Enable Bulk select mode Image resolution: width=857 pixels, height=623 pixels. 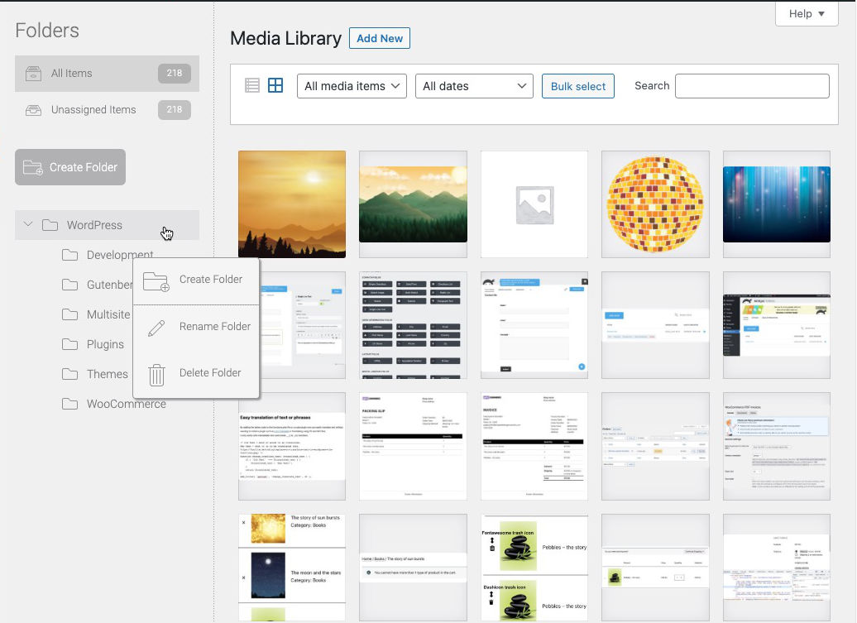pos(577,85)
